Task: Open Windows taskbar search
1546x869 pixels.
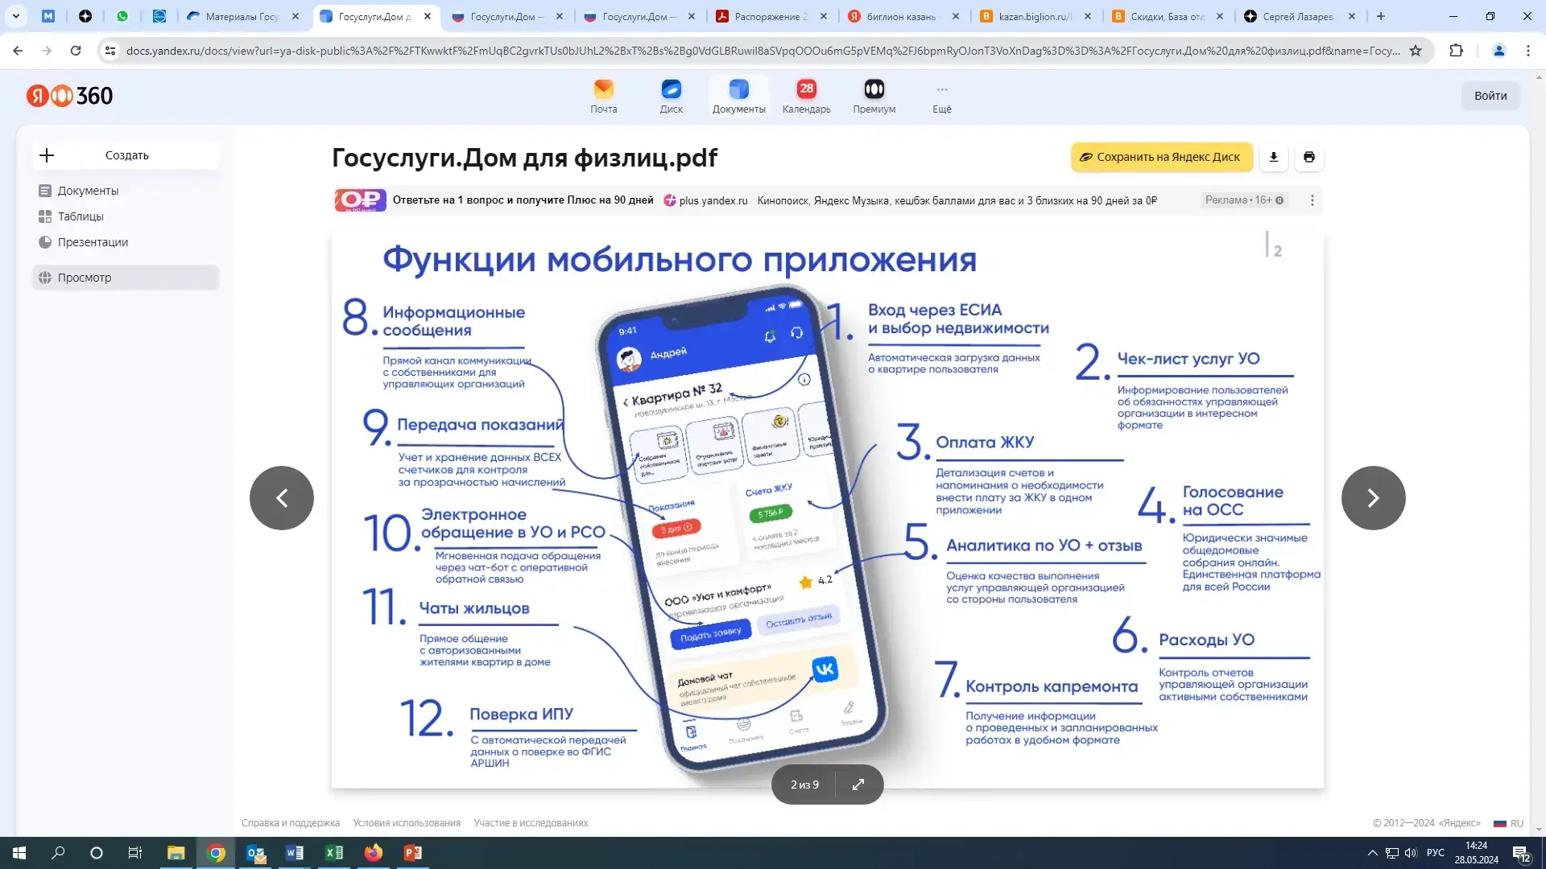Action: 58,853
